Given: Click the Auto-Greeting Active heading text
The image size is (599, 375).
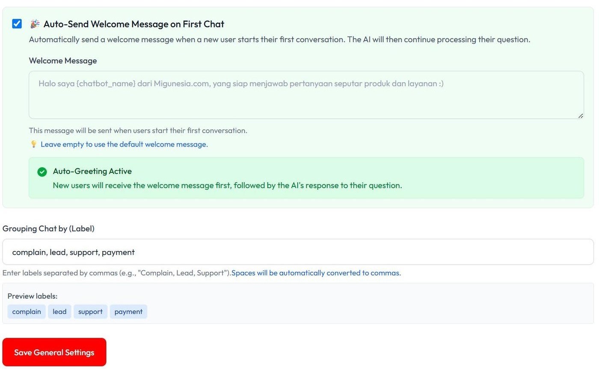Looking at the screenshot, I should (92, 171).
